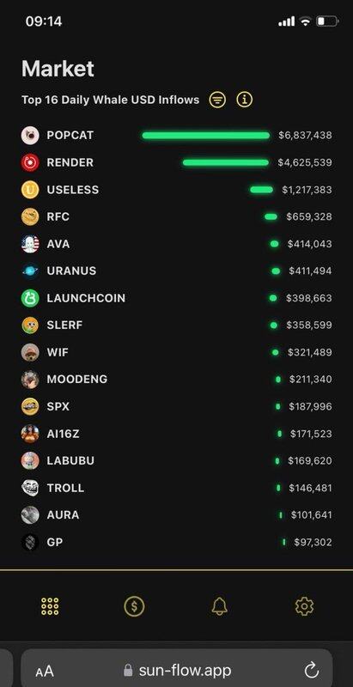
Task: Reload page with refresh arrow
Action: click(x=312, y=670)
